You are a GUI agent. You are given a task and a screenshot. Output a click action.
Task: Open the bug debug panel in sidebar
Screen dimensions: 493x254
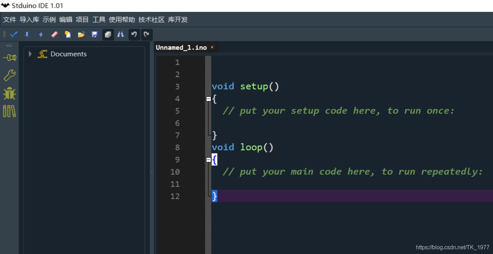[9, 93]
